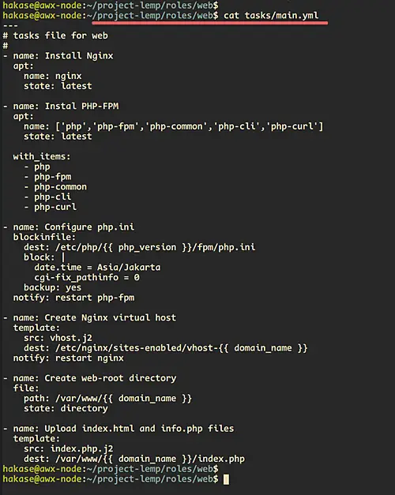
Task: Click the 'Install Nginx' task name line
Action: [58, 56]
